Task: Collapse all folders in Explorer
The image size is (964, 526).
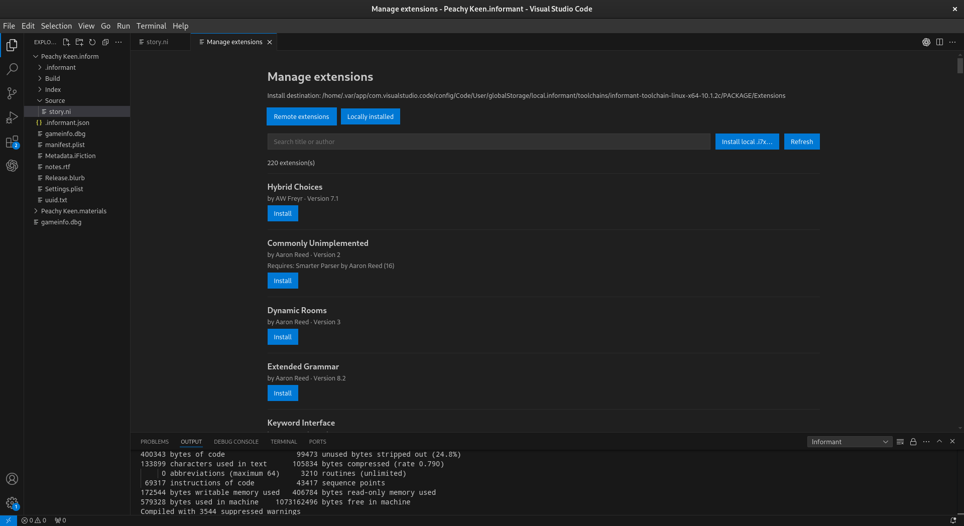Action: click(x=105, y=42)
